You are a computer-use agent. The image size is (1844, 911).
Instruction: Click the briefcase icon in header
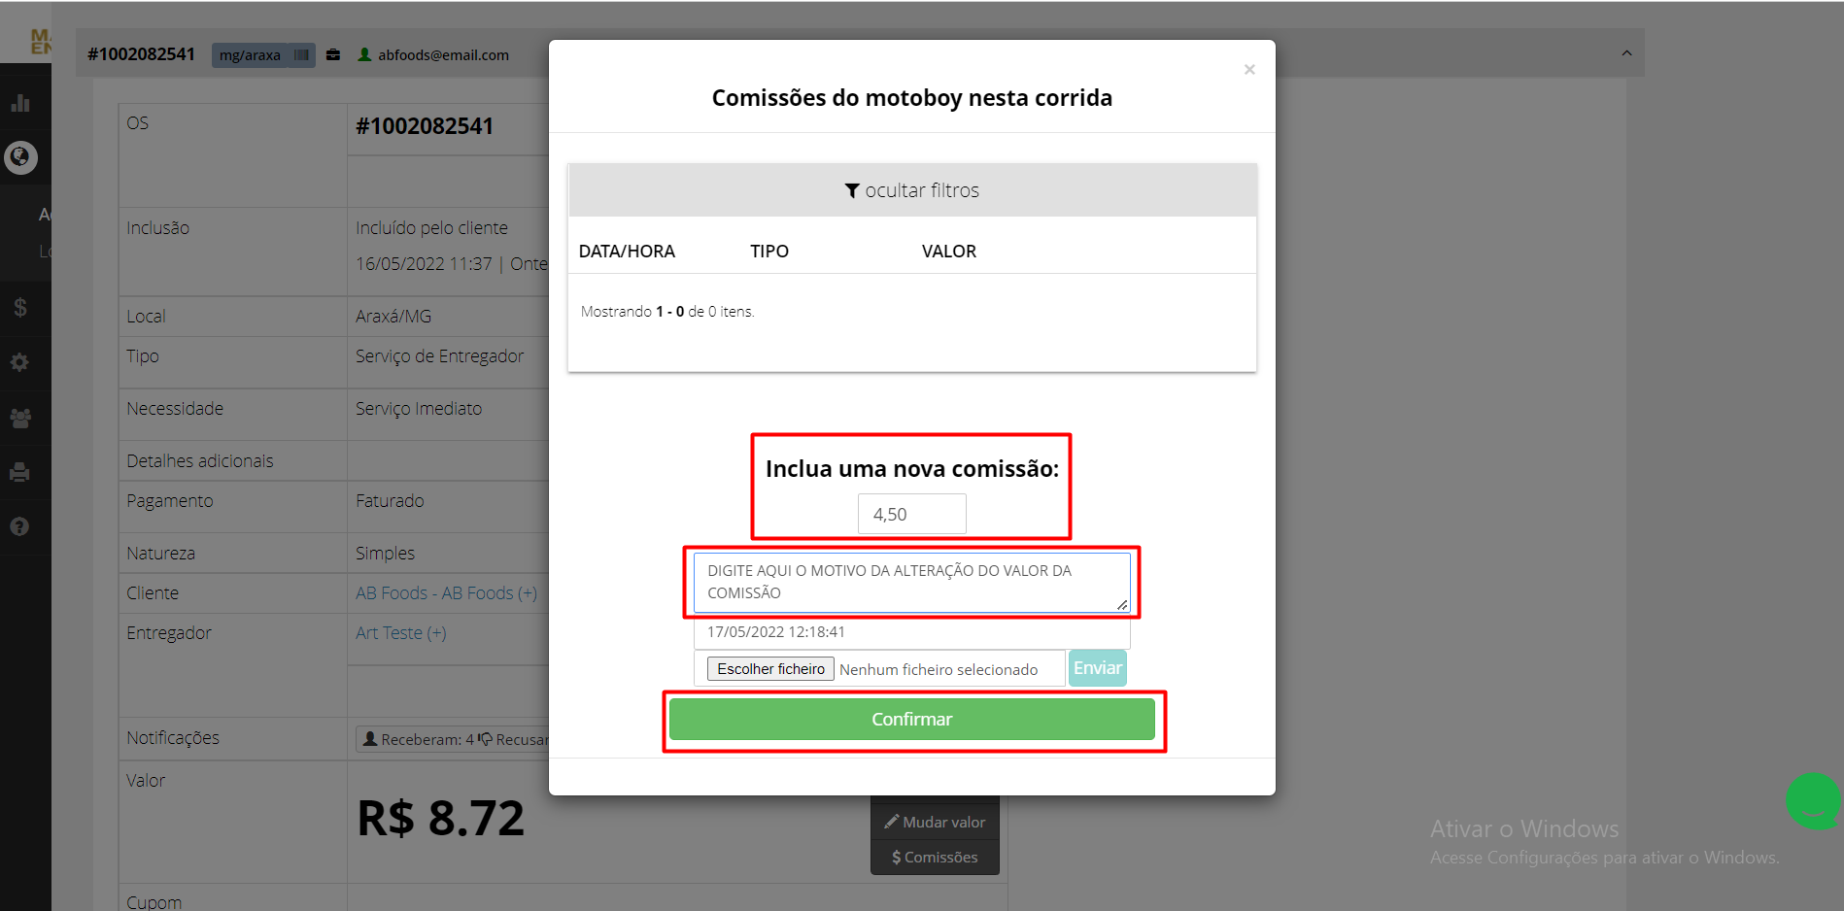(x=333, y=55)
